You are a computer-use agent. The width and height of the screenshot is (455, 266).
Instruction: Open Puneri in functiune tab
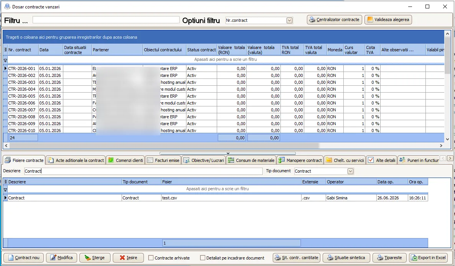pyautogui.click(x=419, y=160)
